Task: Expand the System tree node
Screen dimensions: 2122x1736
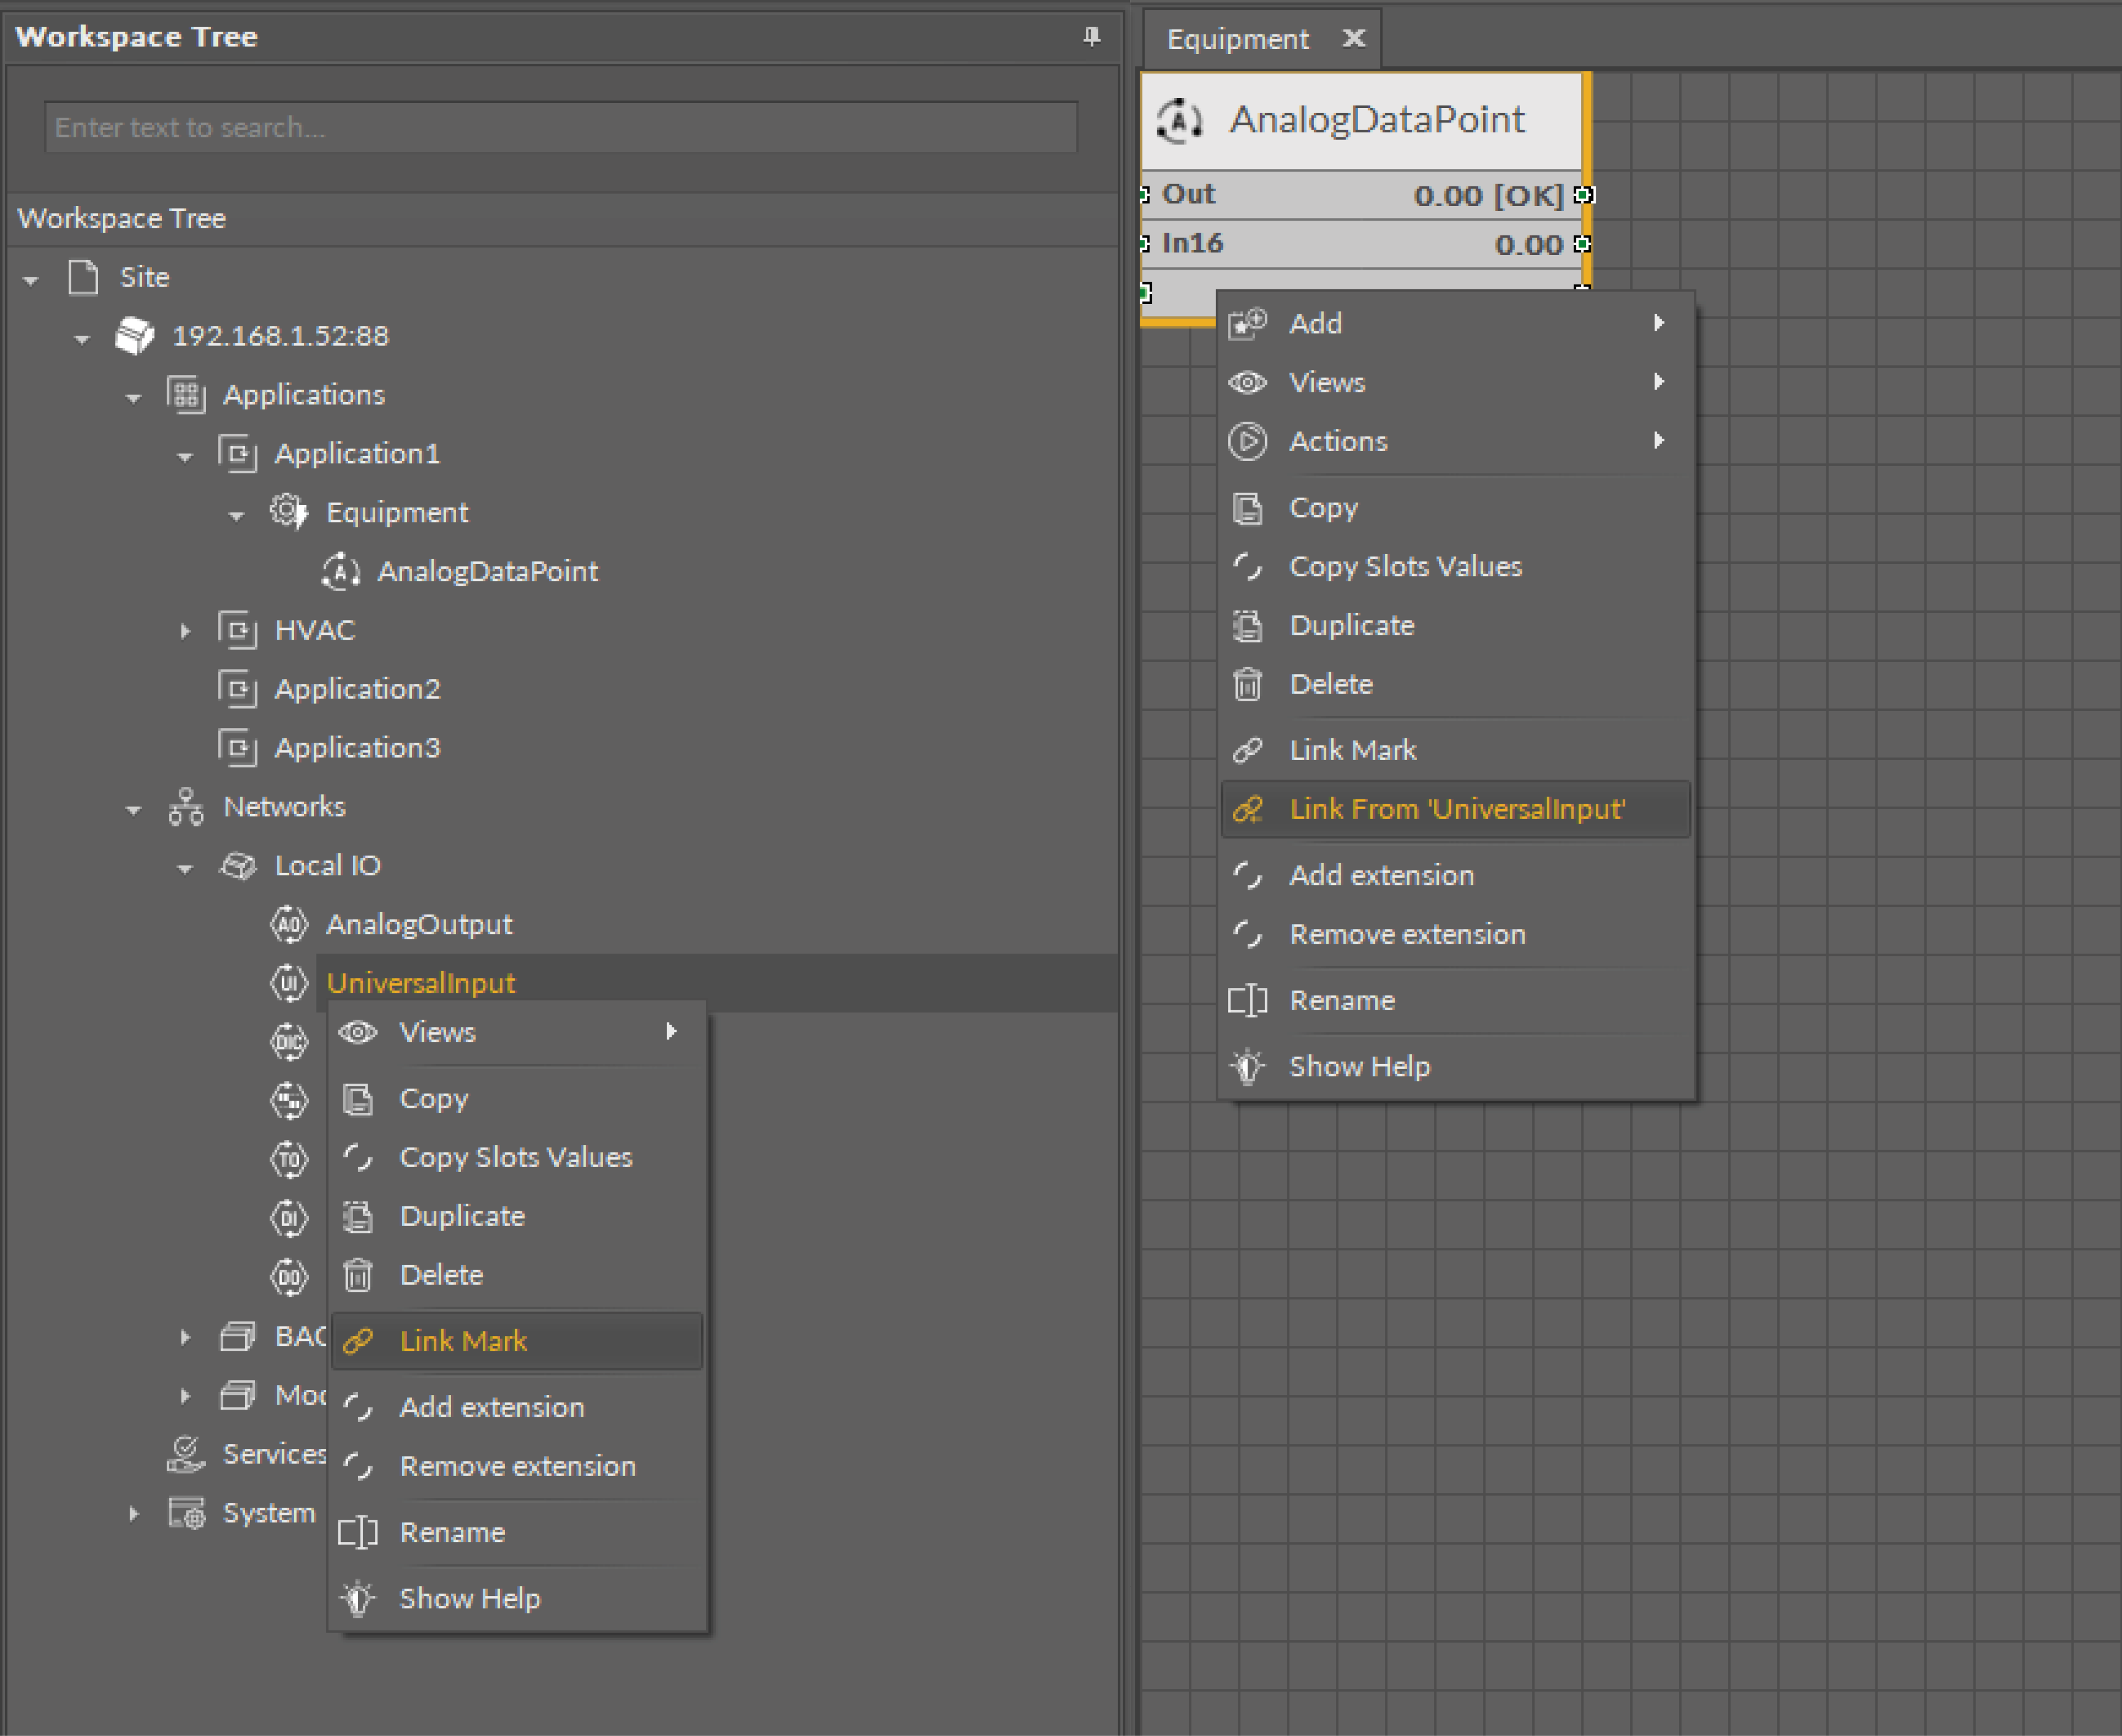Action: (134, 1514)
